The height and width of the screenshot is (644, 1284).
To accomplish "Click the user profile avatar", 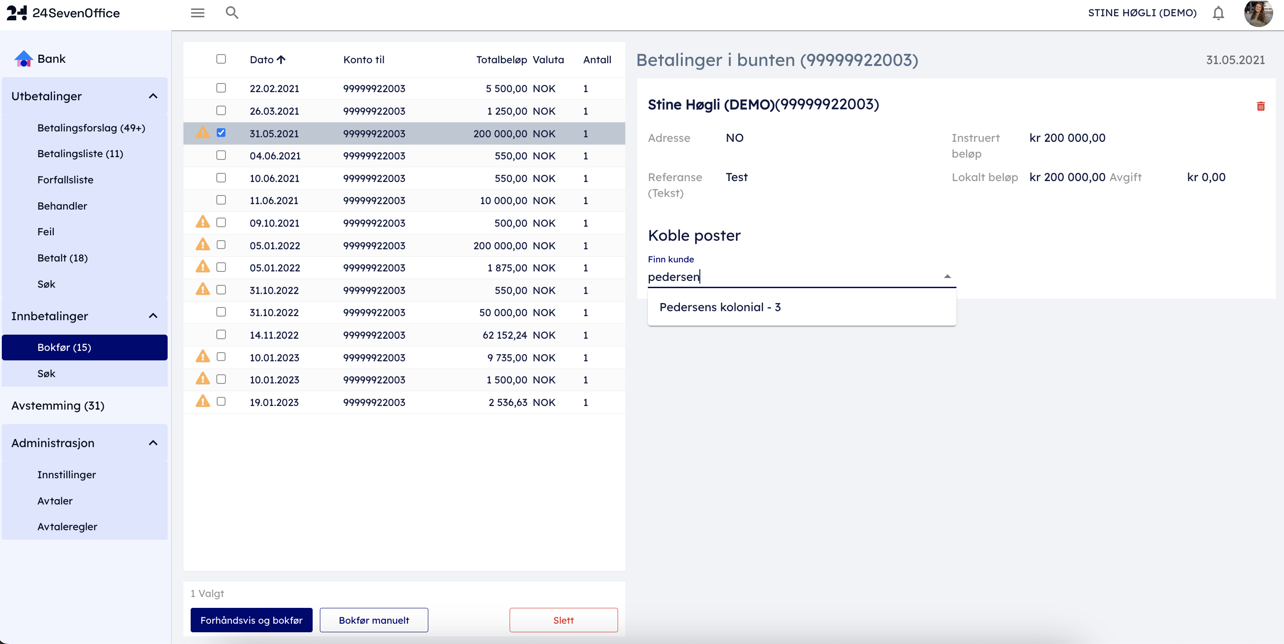I will [x=1258, y=13].
